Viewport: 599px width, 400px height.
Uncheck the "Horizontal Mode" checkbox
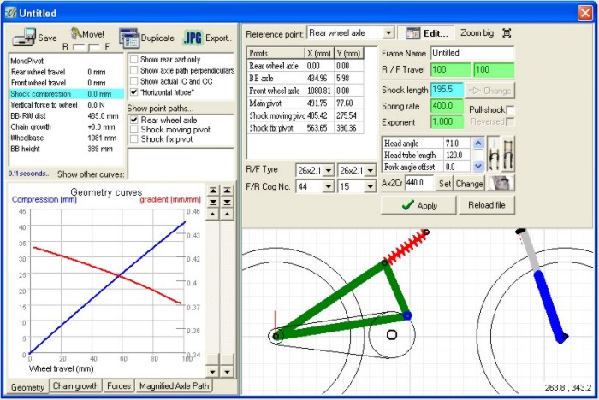tap(133, 91)
